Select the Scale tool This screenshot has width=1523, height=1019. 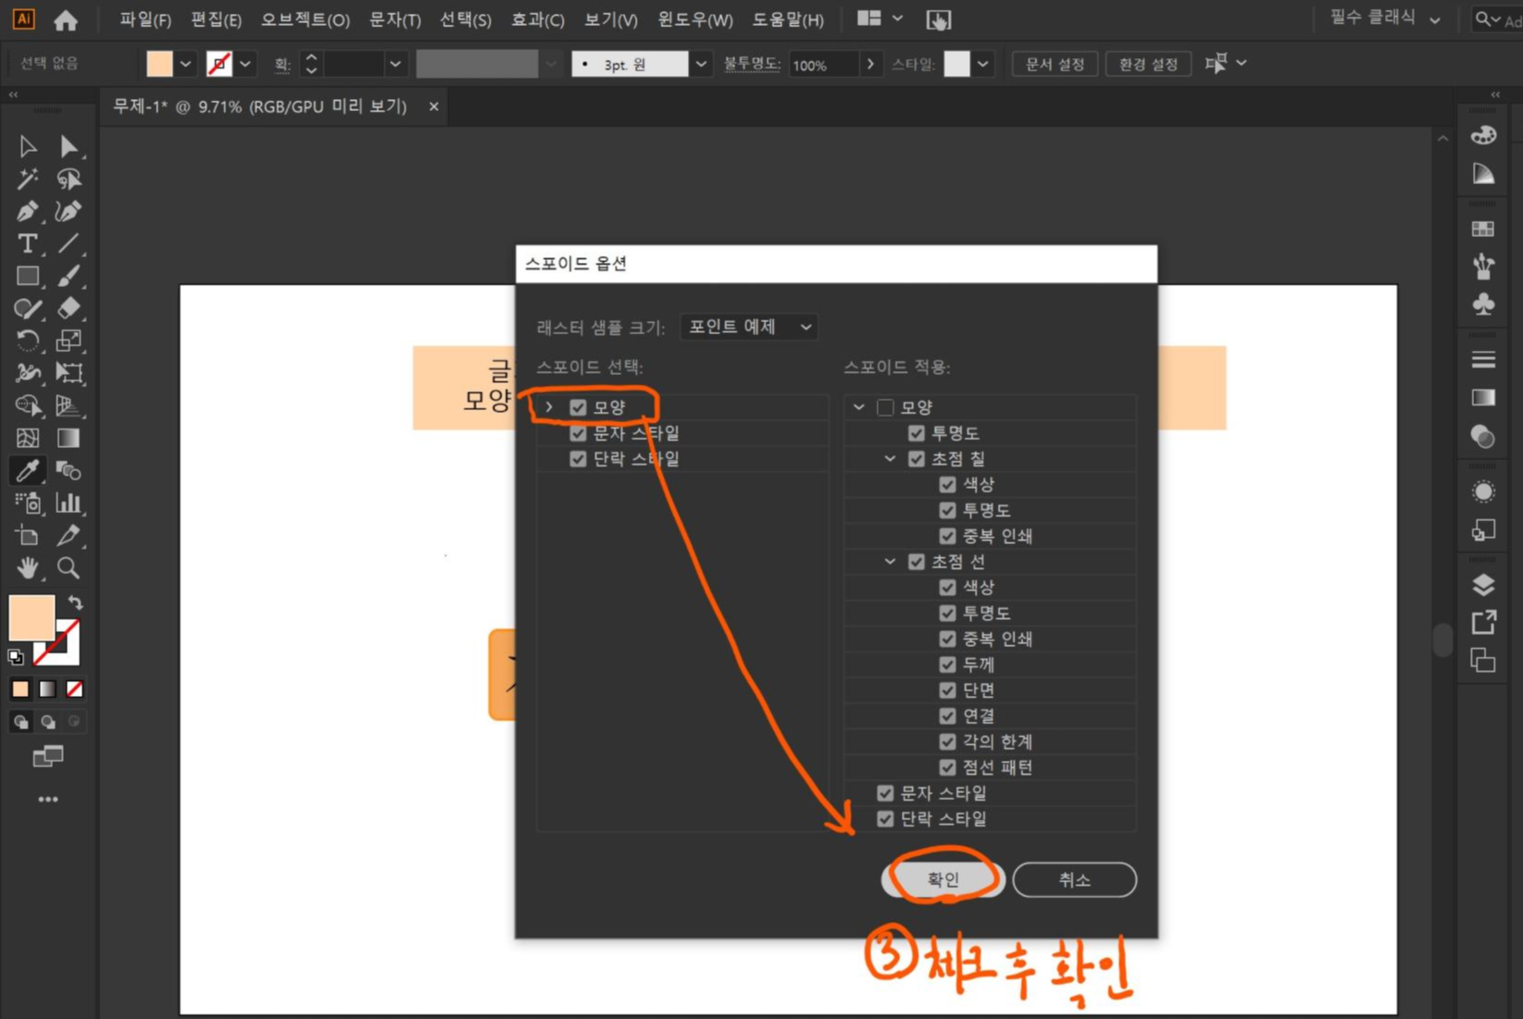click(69, 341)
